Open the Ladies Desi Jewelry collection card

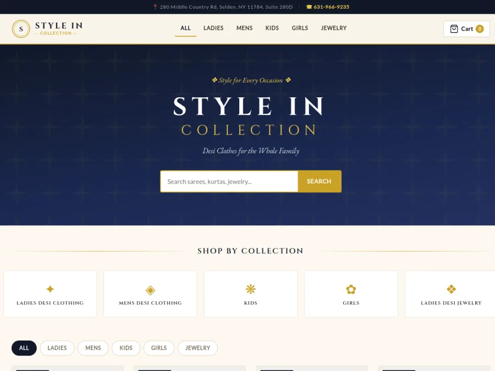[450, 294]
